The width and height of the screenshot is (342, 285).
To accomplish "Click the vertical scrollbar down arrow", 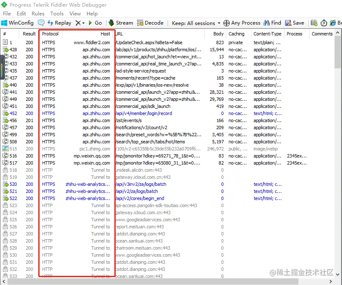I will pos(338,274).
